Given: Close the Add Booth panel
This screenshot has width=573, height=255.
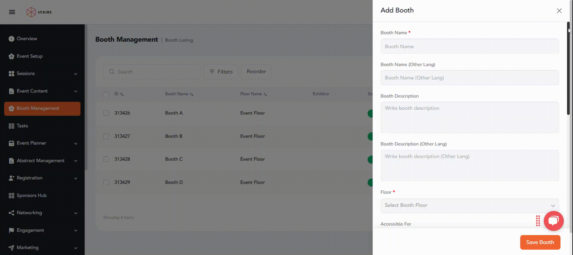Looking at the screenshot, I should click(559, 11).
